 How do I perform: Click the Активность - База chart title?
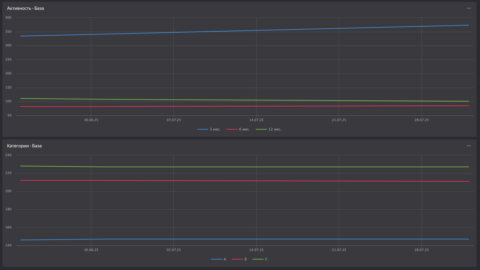pyautogui.click(x=25, y=8)
